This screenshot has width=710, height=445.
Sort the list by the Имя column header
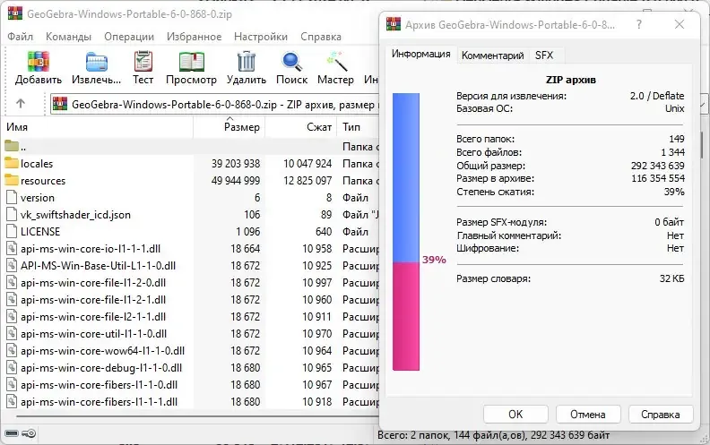pos(98,127)
